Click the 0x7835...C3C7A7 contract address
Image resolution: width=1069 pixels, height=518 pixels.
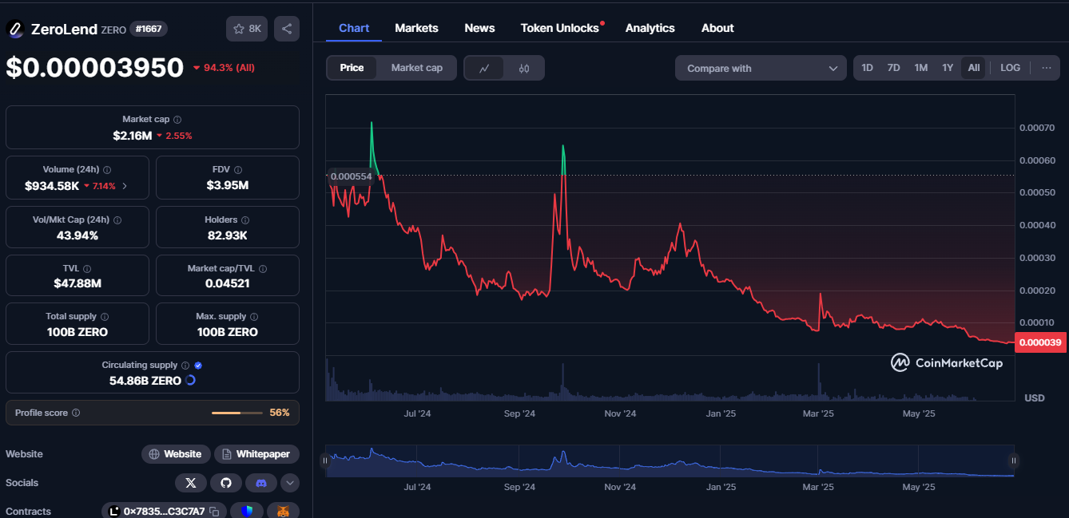(164, 512)
